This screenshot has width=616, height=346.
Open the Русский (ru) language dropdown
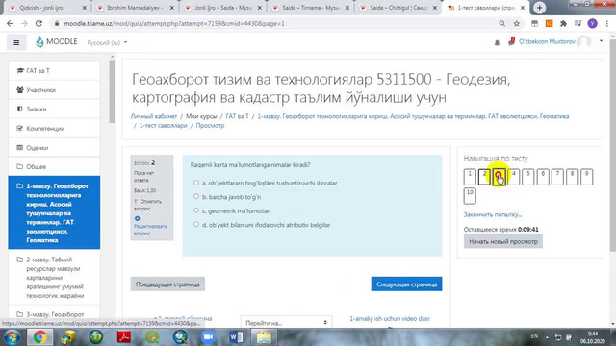(x=107, y=42)
